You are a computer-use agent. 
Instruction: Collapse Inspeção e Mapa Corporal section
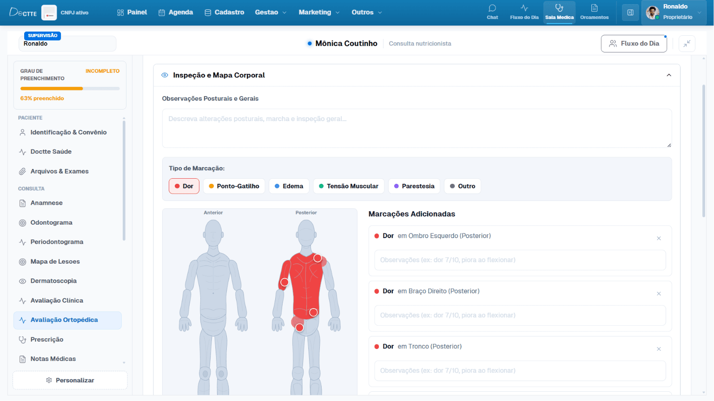click(x=669, y=75)
